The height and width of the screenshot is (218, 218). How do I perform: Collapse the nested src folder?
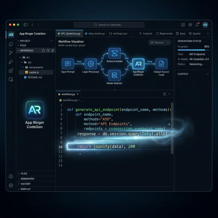(26, 62)
